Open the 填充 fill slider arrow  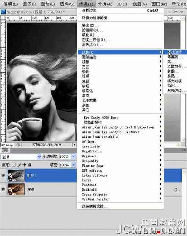pos(73,165)
